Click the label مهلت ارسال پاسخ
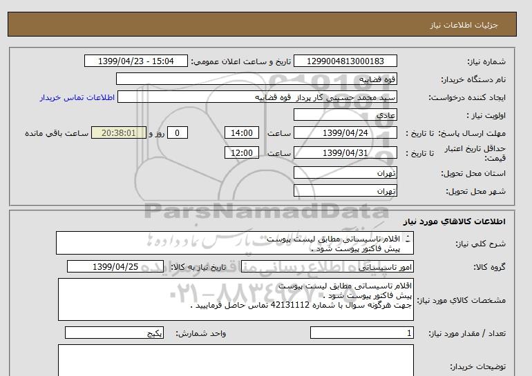Screen dimensions: 532x376 click(472, 133)
